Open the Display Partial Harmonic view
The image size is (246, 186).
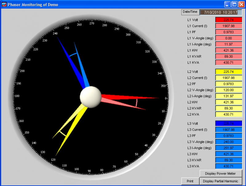(220, 181)
